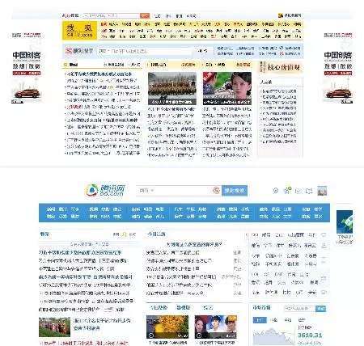Viewport: 364px width, 346px height.
Task: Open the military parade news photo on Sohu
Action: click(x=172, y=88)
